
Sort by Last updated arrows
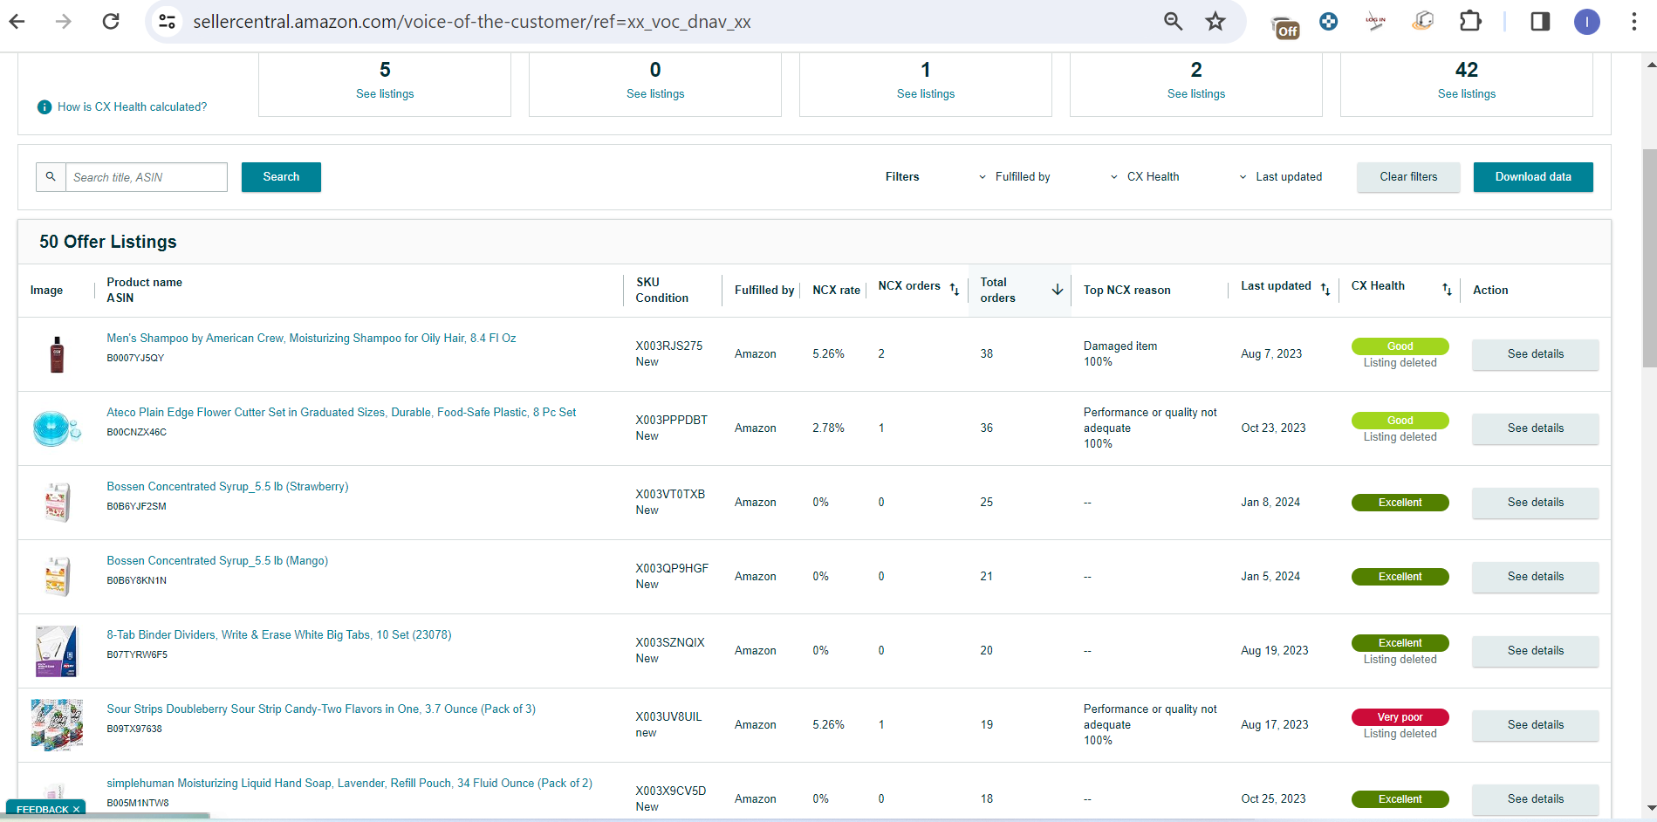click(1325, 289)
